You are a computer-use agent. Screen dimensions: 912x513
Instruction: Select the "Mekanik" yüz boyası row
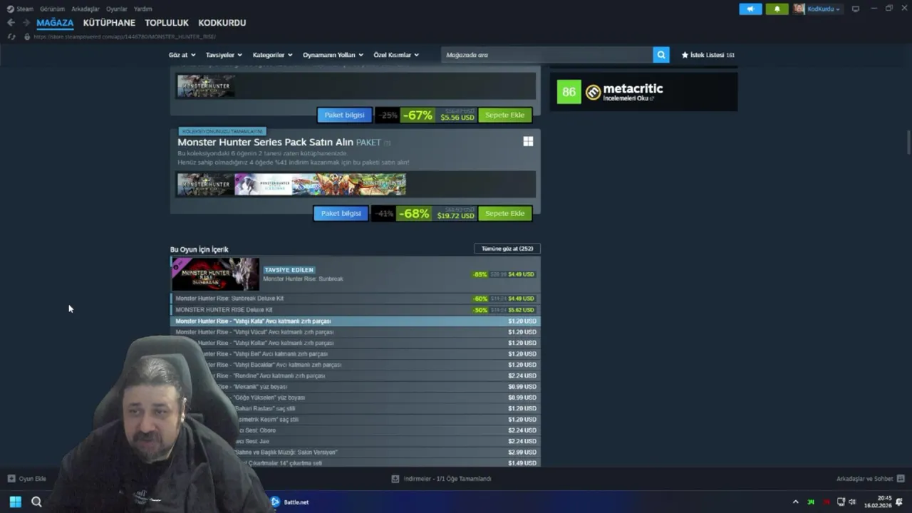(x=355, y=387)
